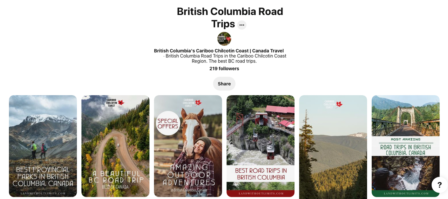Click the maple leaf logo on horse pin
This screenshot has height=199, width=448.
(199, 102)
